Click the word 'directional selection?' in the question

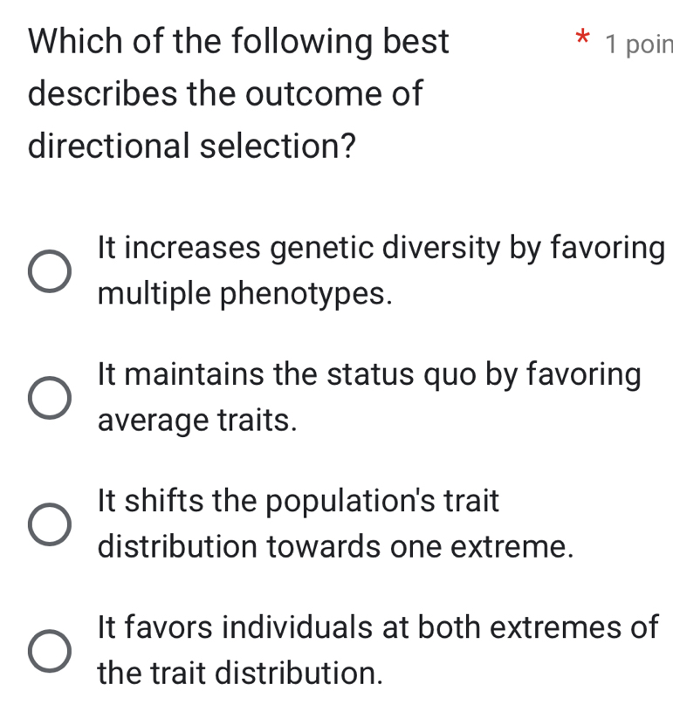pyautogui.click(x=192, y=144)
